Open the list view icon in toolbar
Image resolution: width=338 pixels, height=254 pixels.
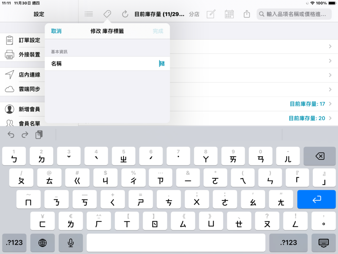[x=88, y=14]
